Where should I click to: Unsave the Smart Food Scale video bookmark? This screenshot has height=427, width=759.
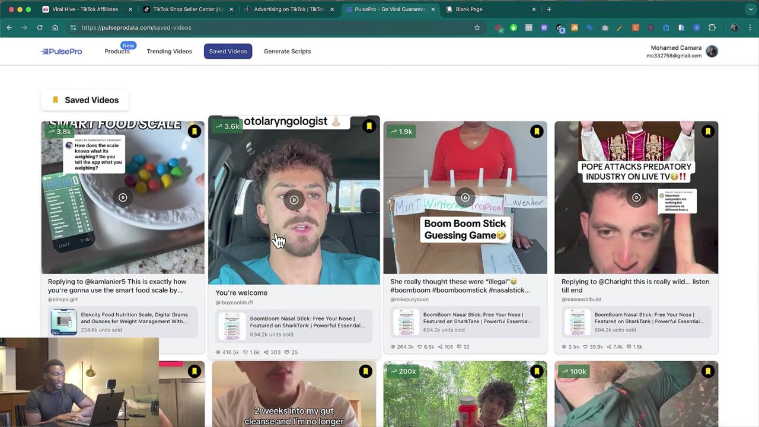pos(194,132)
